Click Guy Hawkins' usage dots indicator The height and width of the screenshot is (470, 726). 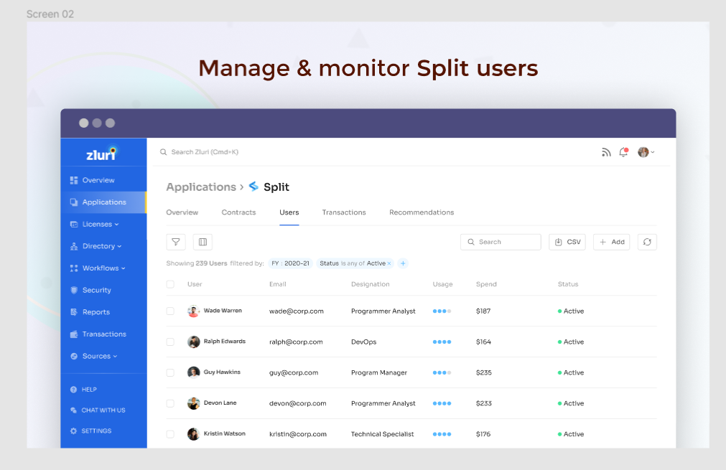pyautogui.click(x=442, y=372)
